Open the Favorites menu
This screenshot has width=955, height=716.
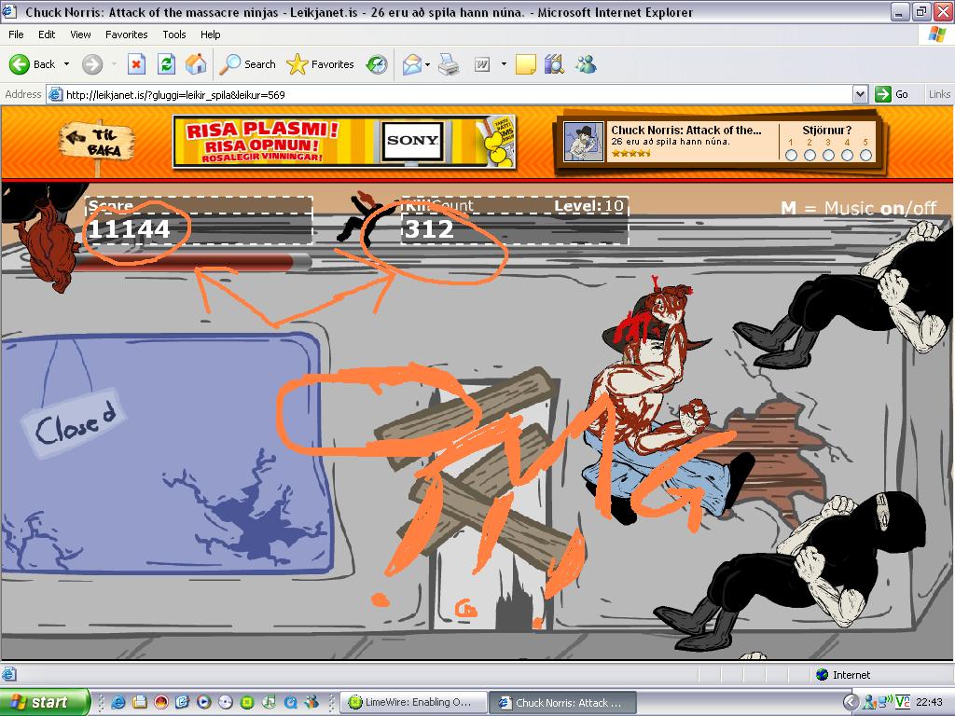(x=126, y=34)
